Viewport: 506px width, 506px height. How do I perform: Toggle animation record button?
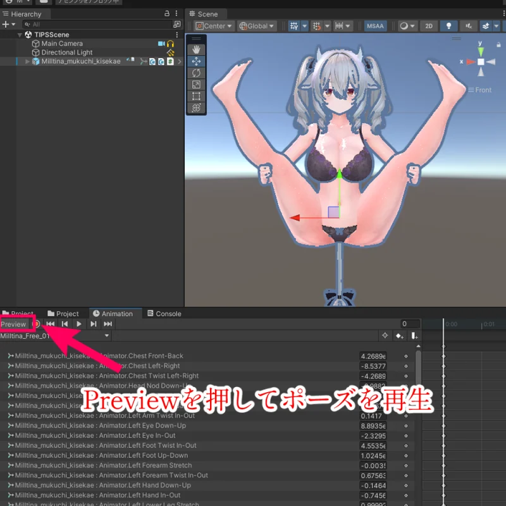point(36,324)
